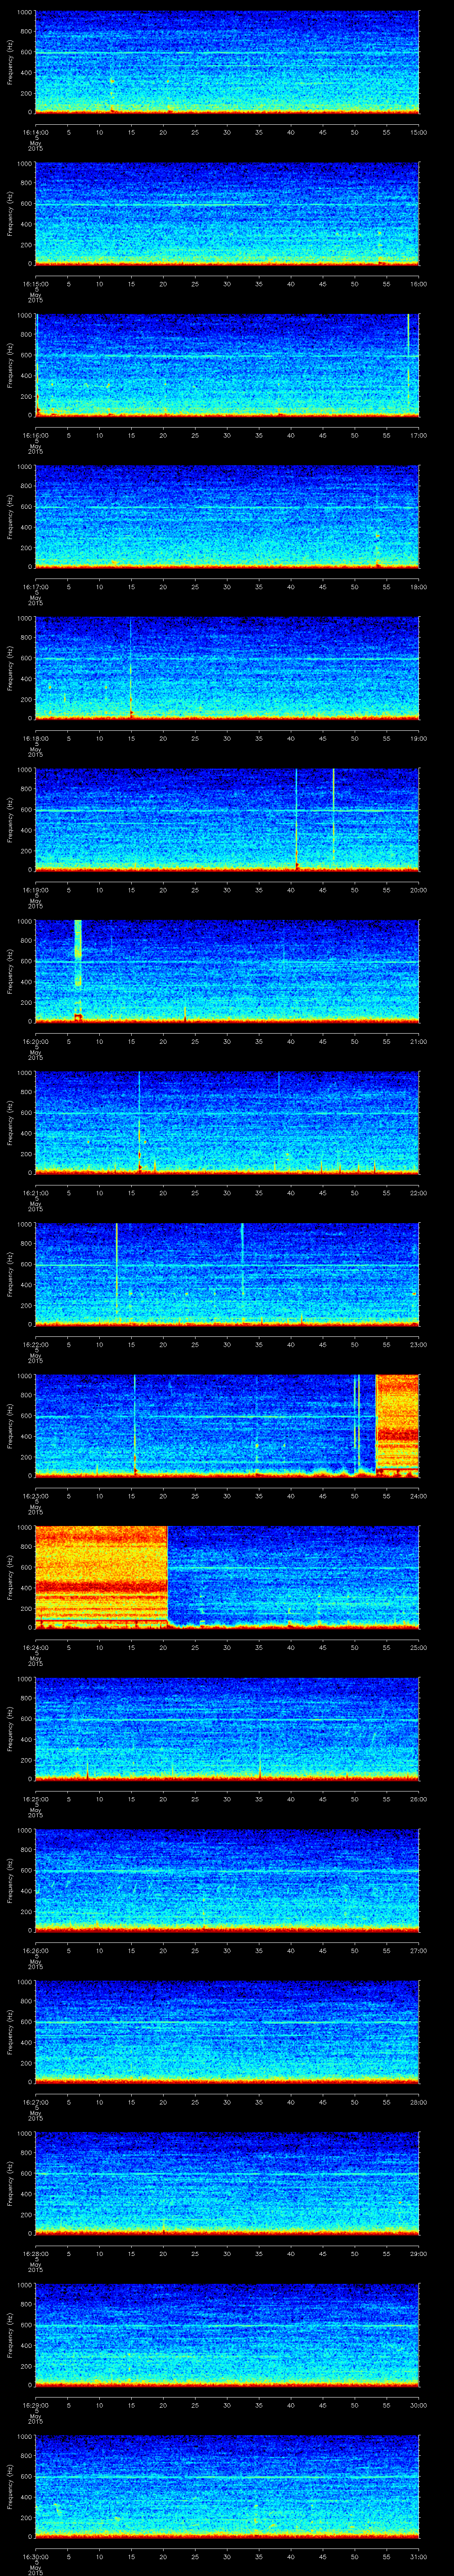Click the 23:00 end time label
Image resolution: width=454 pixels, height=2576 pixels.
418,1344
